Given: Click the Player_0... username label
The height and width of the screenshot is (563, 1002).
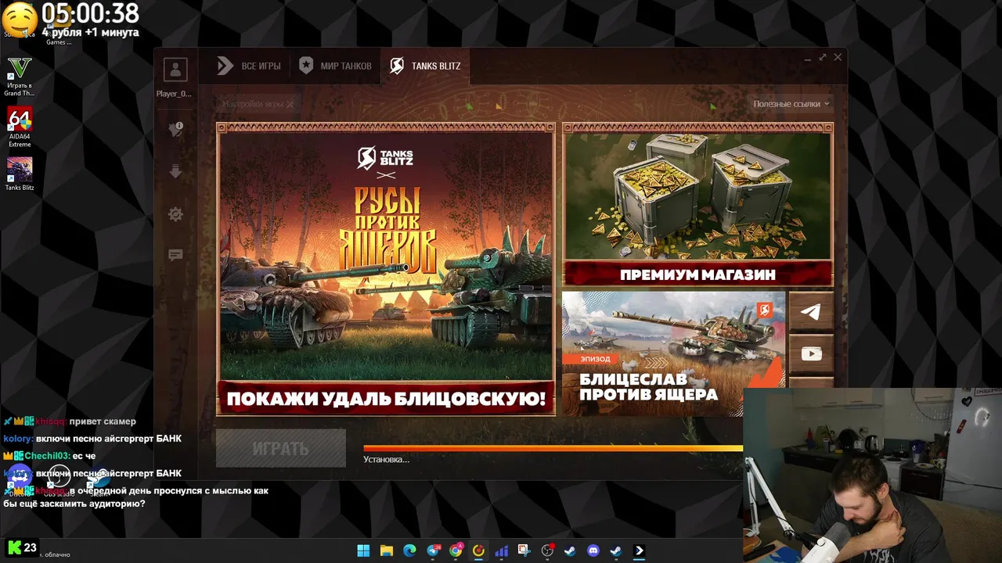Looking at the screenshot, I should [x=174, y=94].
